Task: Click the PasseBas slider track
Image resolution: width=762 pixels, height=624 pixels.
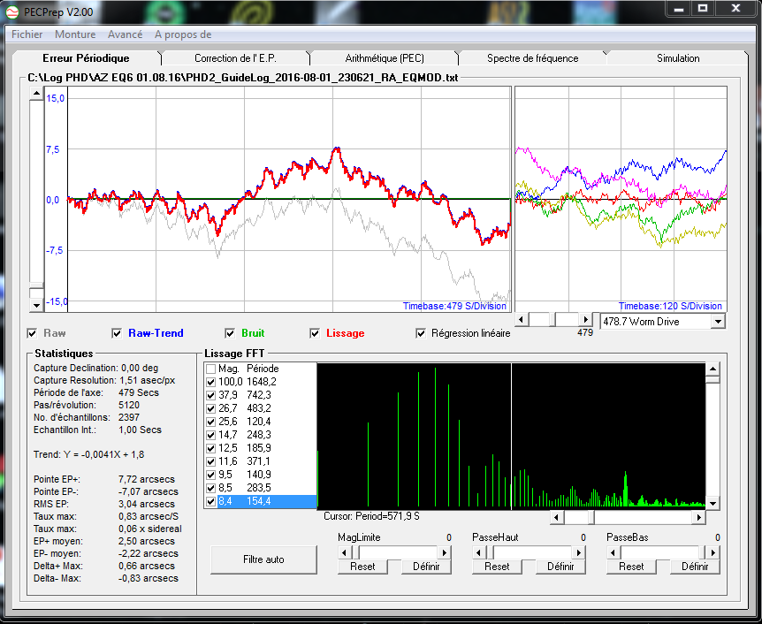Action: click(663, 552)
